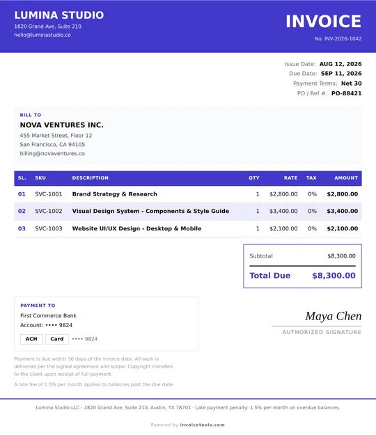Click the late fee 1.5% note
This screenshot has height=435, width=376.
pyautogui.click(x=94, y=384)
